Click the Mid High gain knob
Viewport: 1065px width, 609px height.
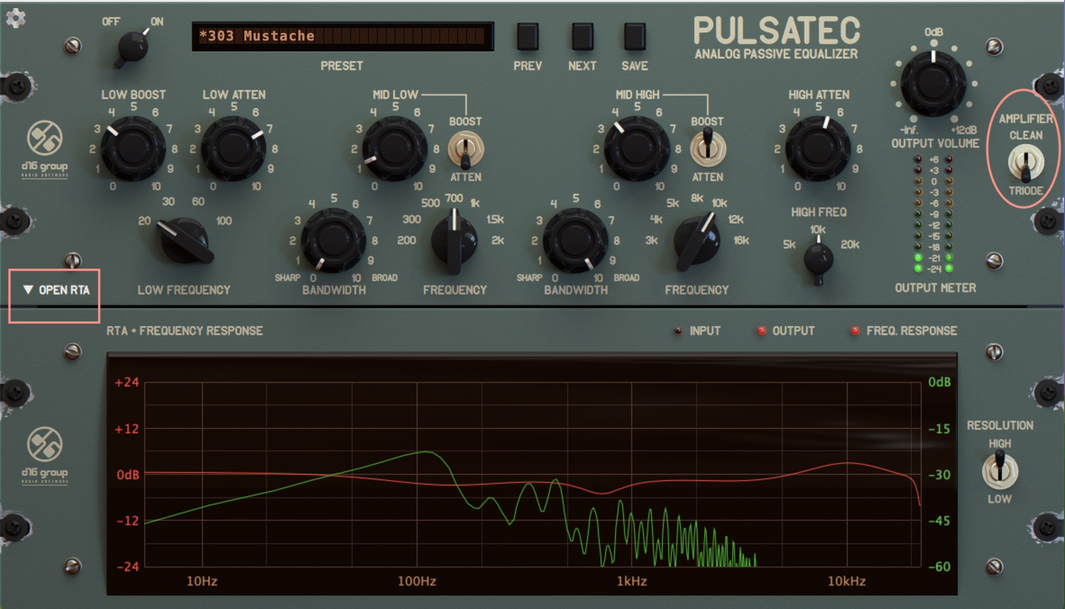point(637,148)
